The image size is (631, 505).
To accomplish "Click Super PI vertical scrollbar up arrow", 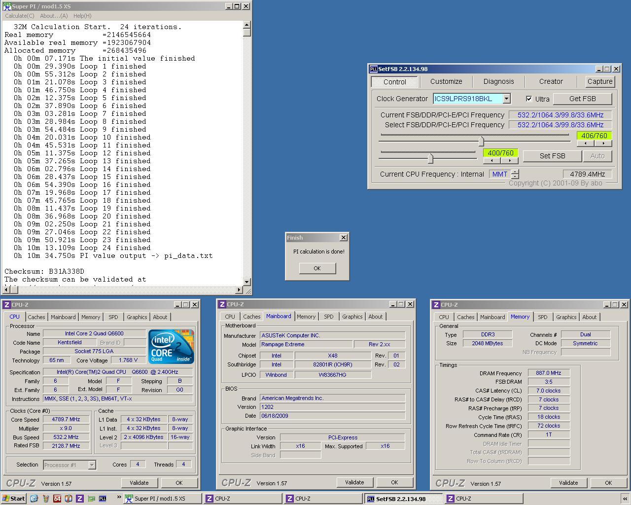I will pyautogui.click(x=247, y=25).
